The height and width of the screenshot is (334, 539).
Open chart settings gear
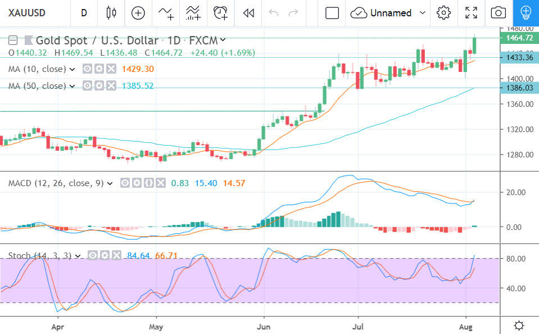(443, 13)
